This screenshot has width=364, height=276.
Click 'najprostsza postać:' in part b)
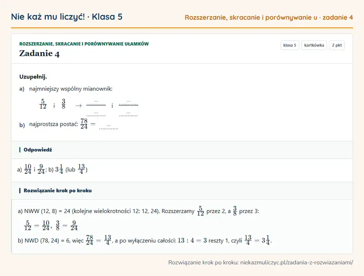pos(54,124)
